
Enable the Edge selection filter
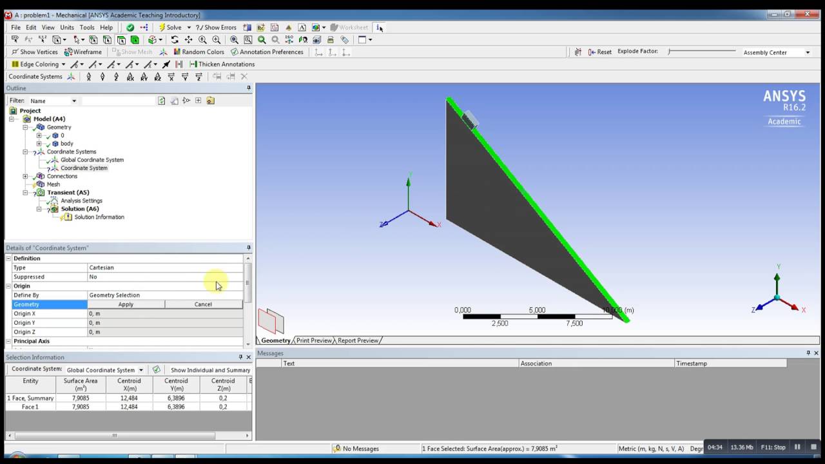click(x=107, y=40)
